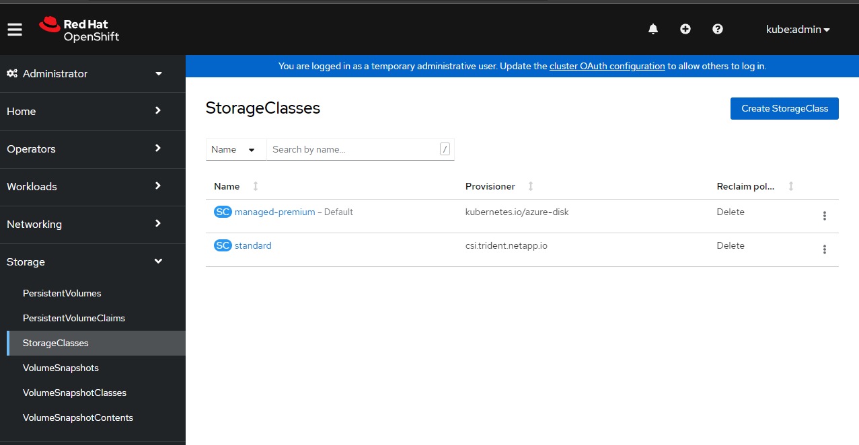859x445 pixels.
Task: Open the navigation sidebar hamburger menu
Action: pyautogui.click(x=14, y=29)
